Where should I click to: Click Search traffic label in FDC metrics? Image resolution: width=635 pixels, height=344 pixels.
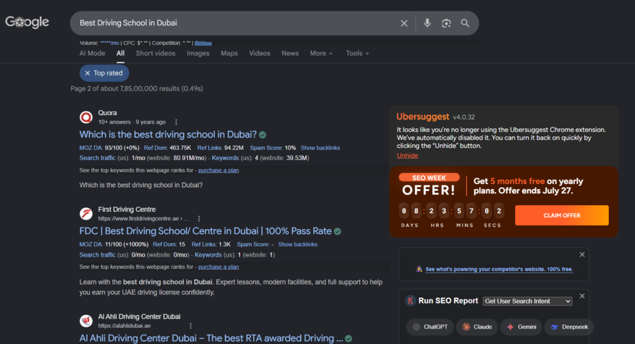pos(97,255)
